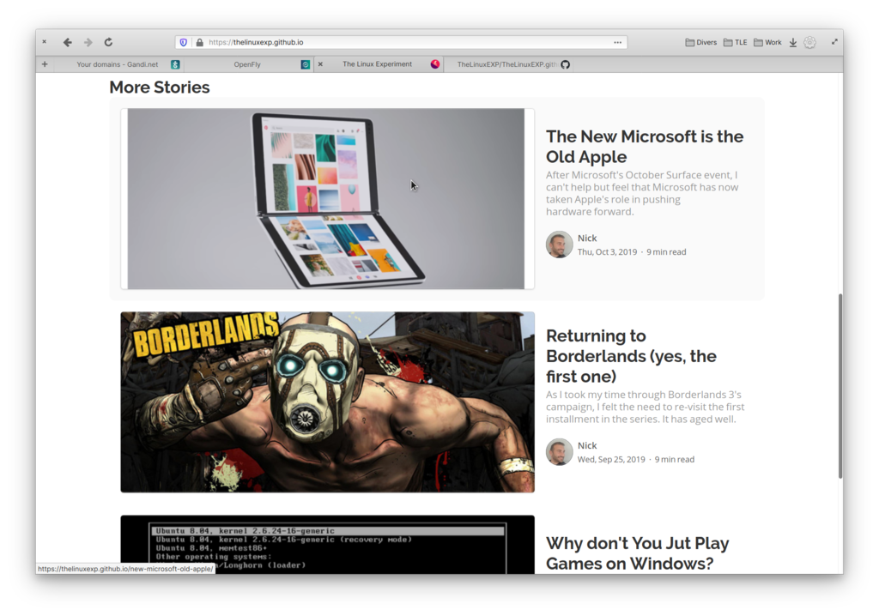The image size is (879, 616).
Task: Click author name Nick under Microsoft article
Action: coord(587,239)
